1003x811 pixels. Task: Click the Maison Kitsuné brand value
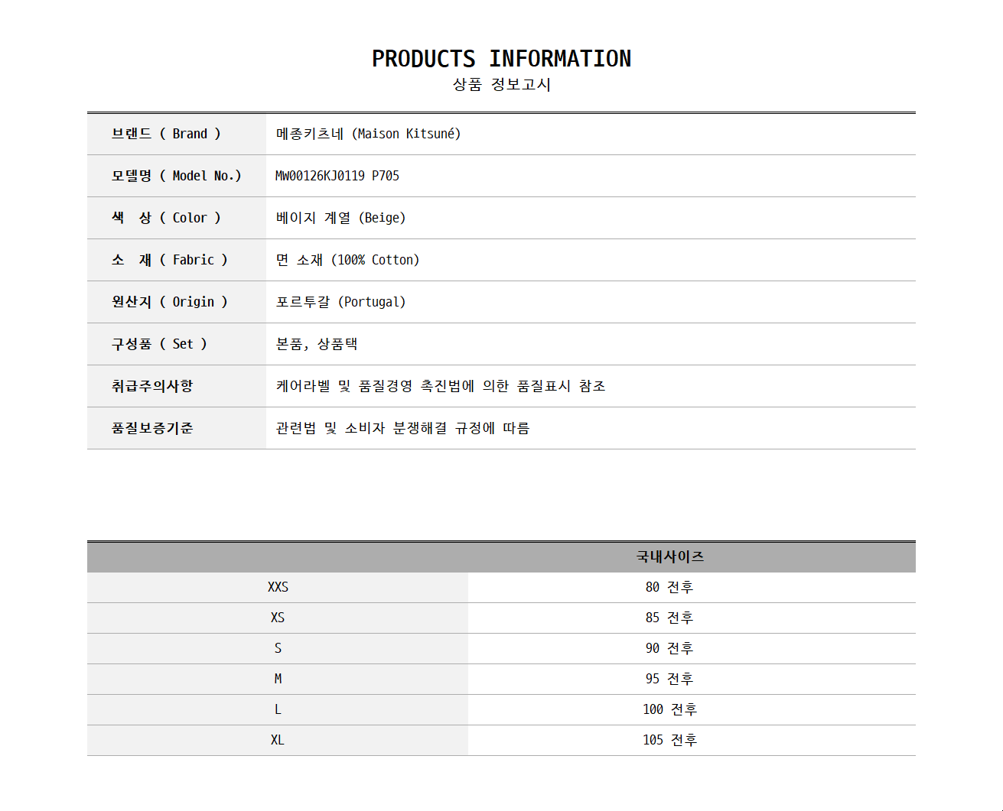[368, 134]
